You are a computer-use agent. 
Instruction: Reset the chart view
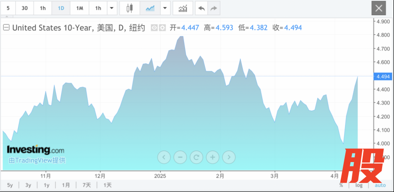pos(196,156)
